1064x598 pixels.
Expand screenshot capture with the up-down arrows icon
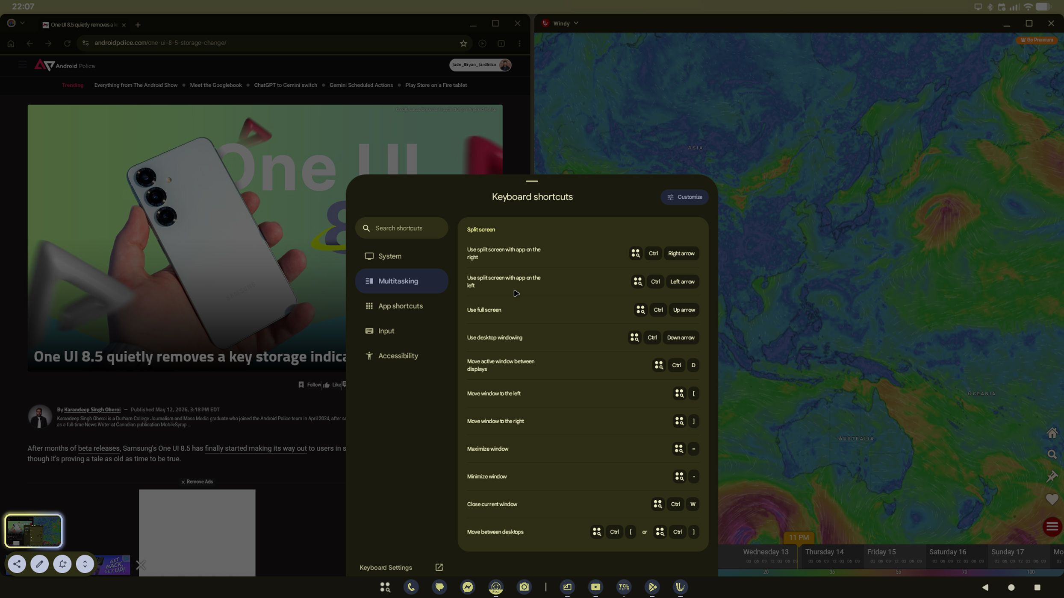click(x=85, y=564)
